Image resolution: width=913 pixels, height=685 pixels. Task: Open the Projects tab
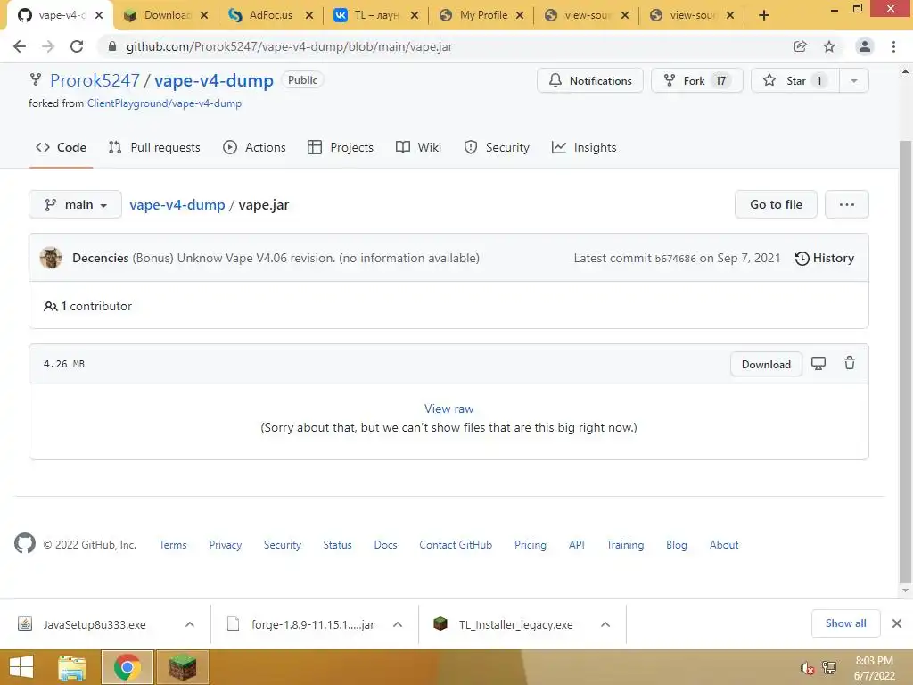coord(341,147)
